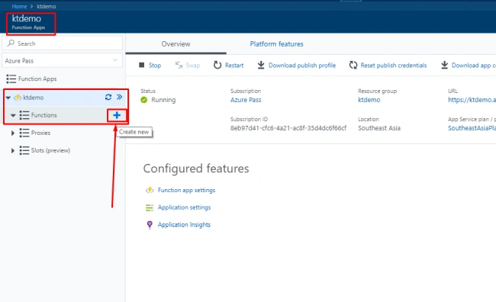Click the Application settings list icon
Image resolution: width=496 pixels, height=302 pixels.
click(x=150, y=207)
